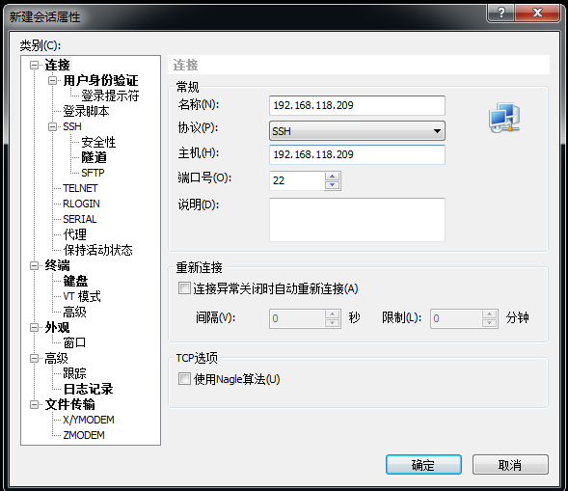Collapse the SSH tree node
This screenshot has width=568, height=491.
(x=52, y=126)
